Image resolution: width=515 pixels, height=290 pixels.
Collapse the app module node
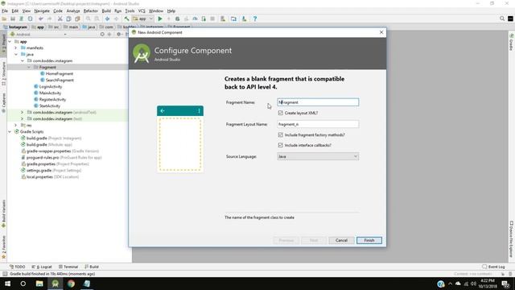10,42
